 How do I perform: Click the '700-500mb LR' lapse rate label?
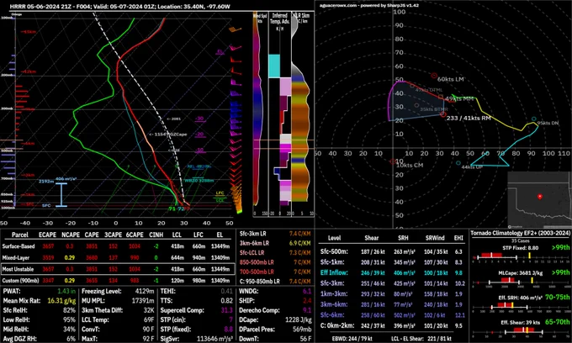pyautogui.click(x=257, y=272)
